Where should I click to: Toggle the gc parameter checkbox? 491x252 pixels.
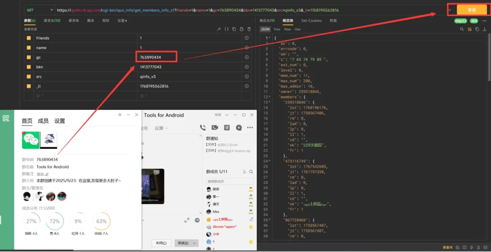tap(29, 57)
